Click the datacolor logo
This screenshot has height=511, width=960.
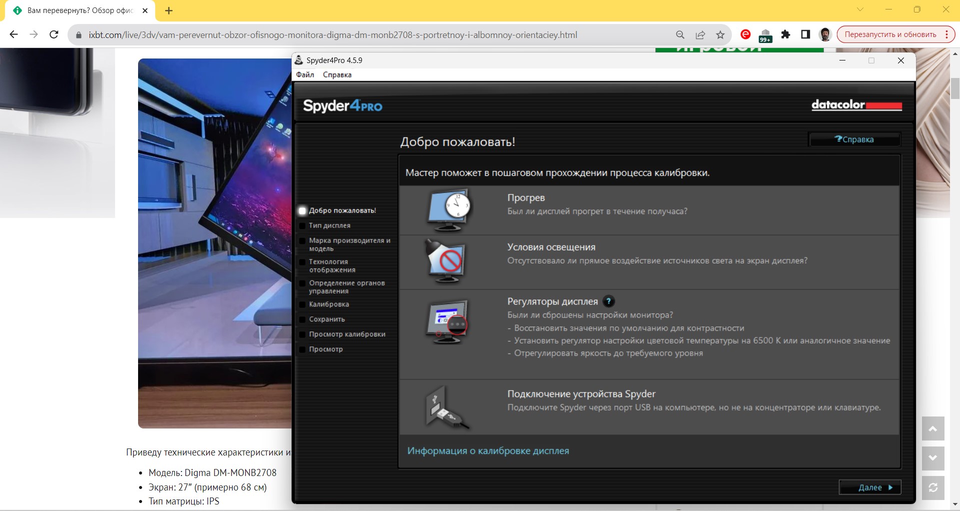pyautogui.click(x=856, y=104)
